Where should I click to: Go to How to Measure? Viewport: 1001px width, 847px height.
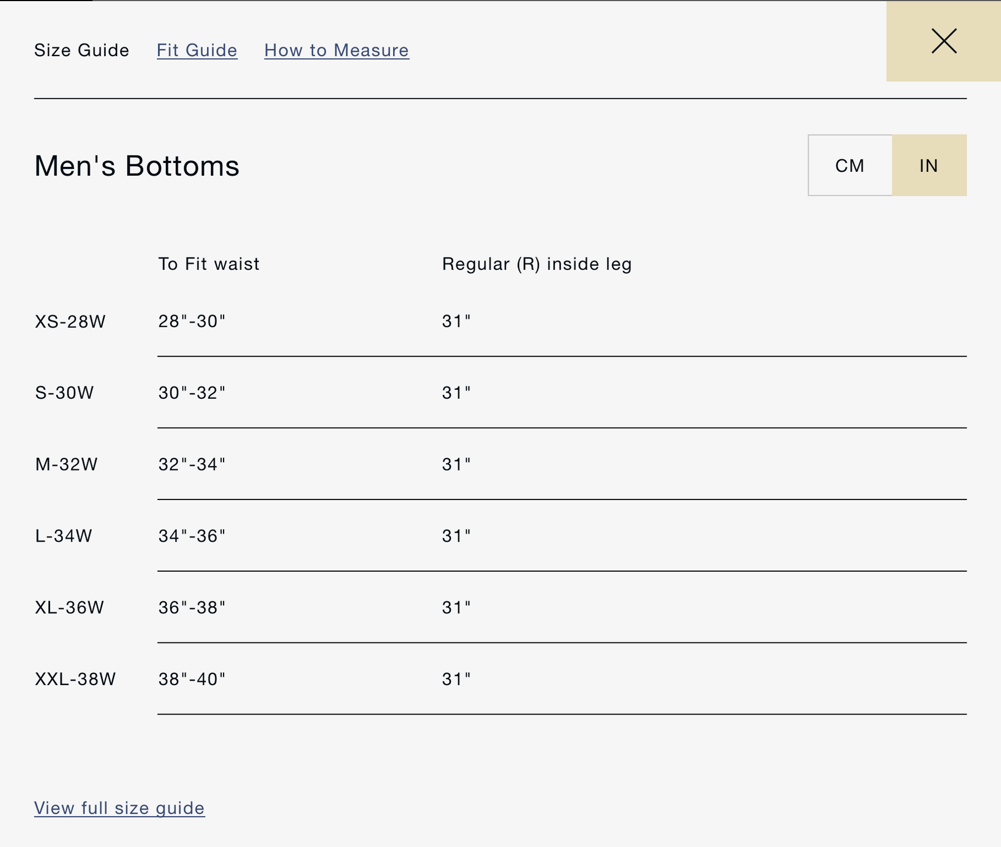[336, 50]
